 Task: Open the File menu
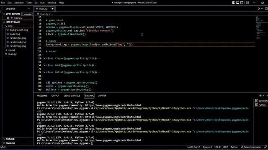[x=3, y=3]
